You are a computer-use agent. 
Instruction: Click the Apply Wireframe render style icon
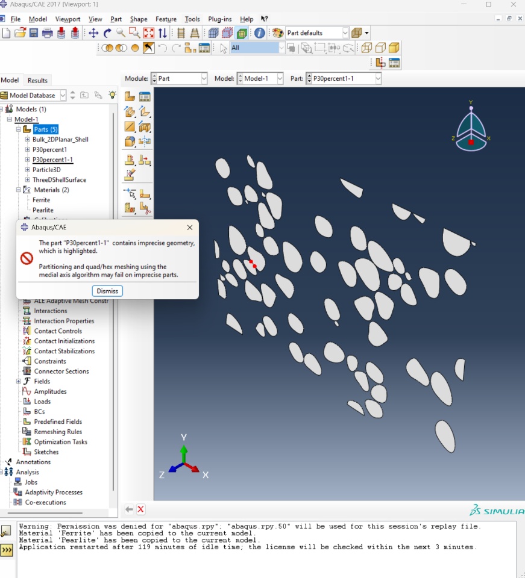[x=366, y=48]
